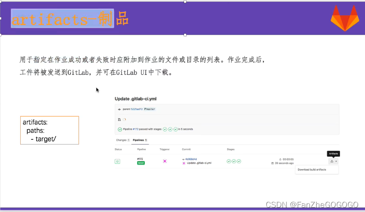Click the Commit column header
The height and width of the screenshot is (212, 365).
click(x=186, y=149)
